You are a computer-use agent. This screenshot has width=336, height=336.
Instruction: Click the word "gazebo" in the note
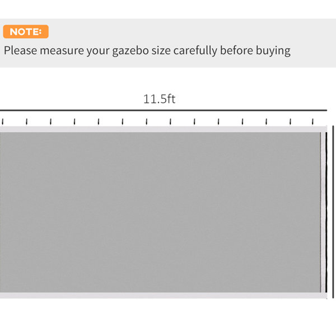coord(130,51)
